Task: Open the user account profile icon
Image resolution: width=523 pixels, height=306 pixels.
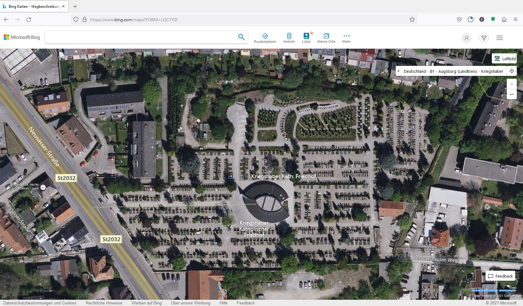Action: [x=466, y=38]
